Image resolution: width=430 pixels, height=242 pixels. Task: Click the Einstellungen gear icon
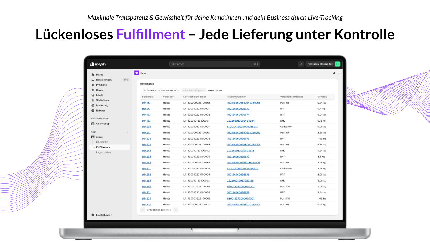(x=93, y=215)
